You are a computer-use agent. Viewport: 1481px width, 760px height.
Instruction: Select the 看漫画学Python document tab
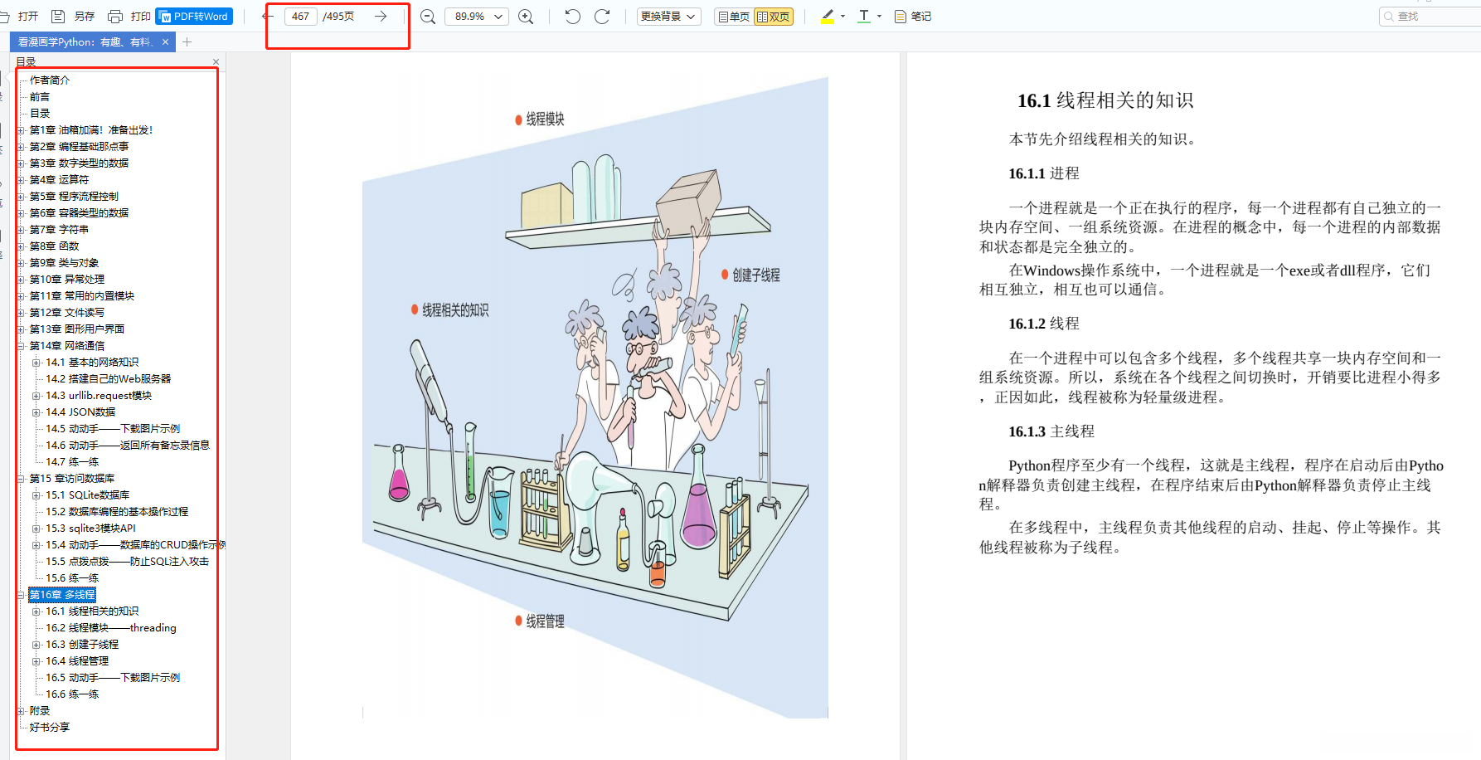[x=85, y=42]
